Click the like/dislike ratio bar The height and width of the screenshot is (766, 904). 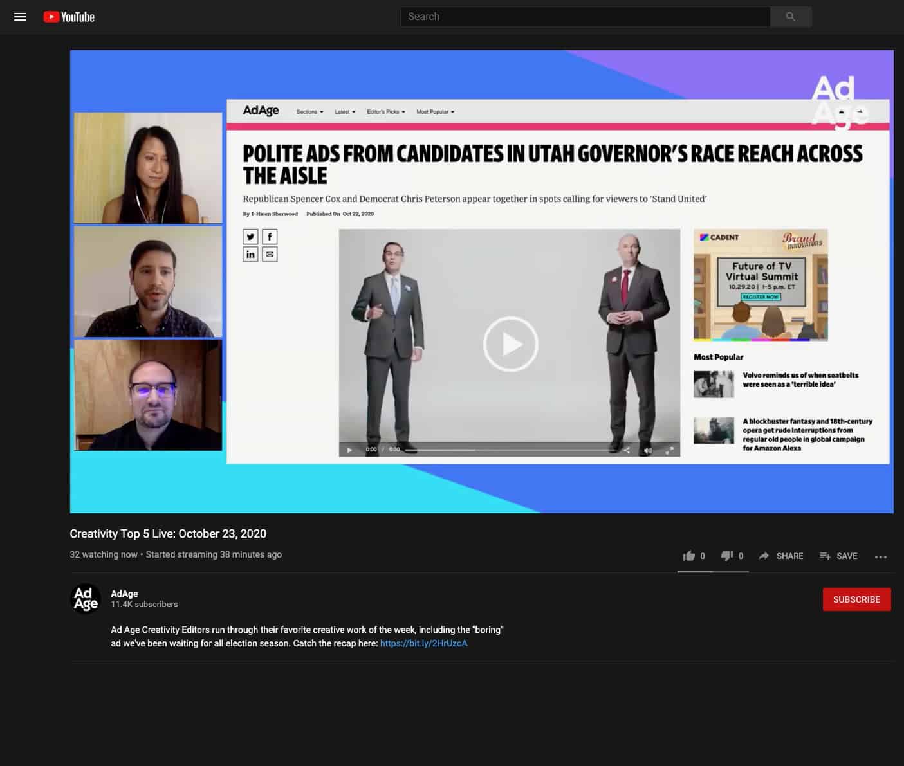click(713, 572)
